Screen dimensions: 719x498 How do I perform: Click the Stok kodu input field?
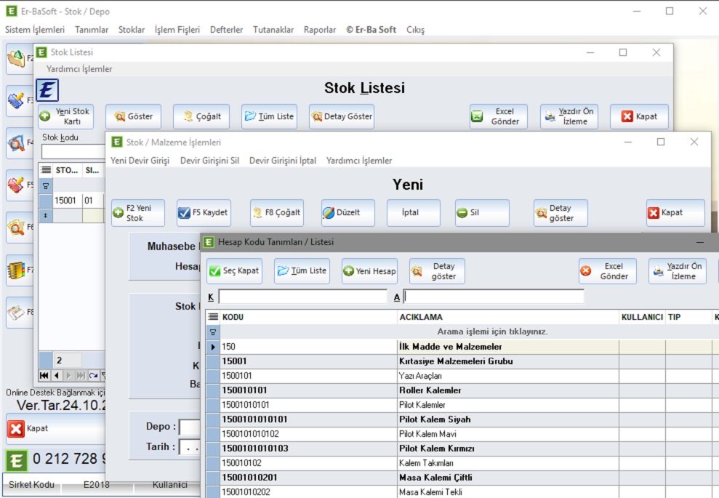pyautogui.click(x=73, y=151)
